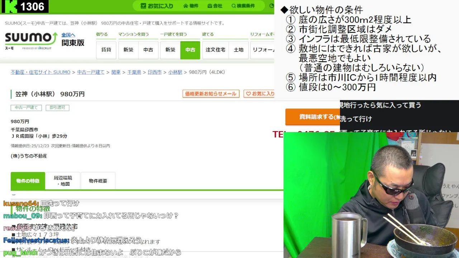Select 賃貸 navigation button
Viewport: 459px width, 258px height.
point(106,50)
